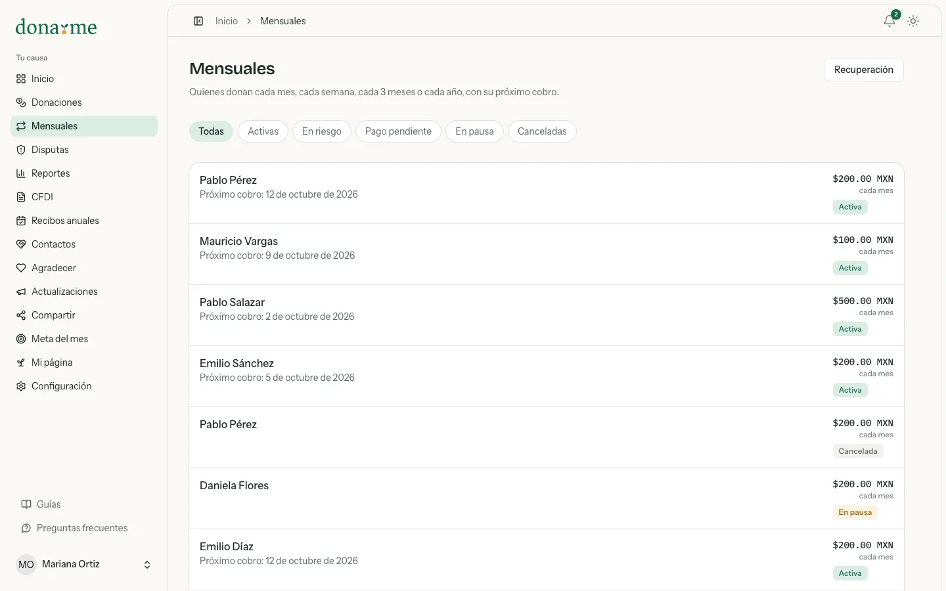Click the MO avatar for Mariana Ortiz
This screenshot has height=591, width=946.
coord(26,565)
